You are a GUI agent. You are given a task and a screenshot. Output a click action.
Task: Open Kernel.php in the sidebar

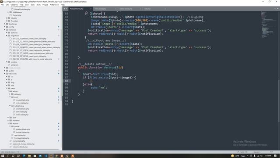click(17, 15)
